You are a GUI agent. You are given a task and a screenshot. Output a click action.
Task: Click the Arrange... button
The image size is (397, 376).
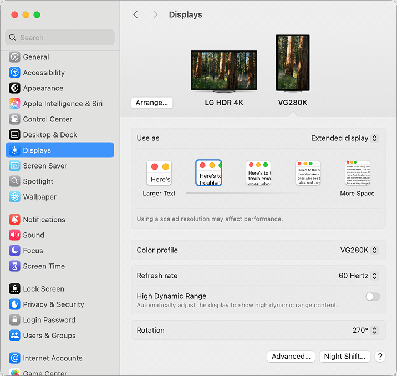coord(152,103)
